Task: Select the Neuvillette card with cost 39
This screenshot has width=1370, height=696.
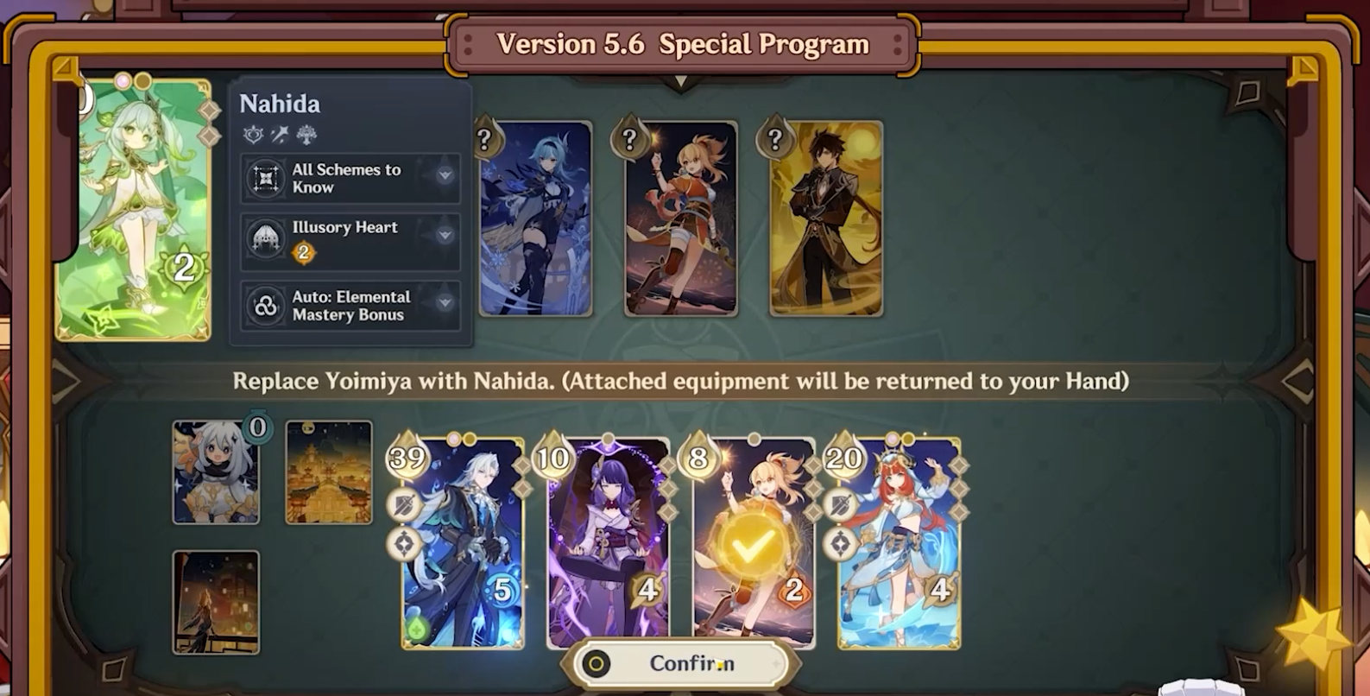Action: click(x=463, y=542)
